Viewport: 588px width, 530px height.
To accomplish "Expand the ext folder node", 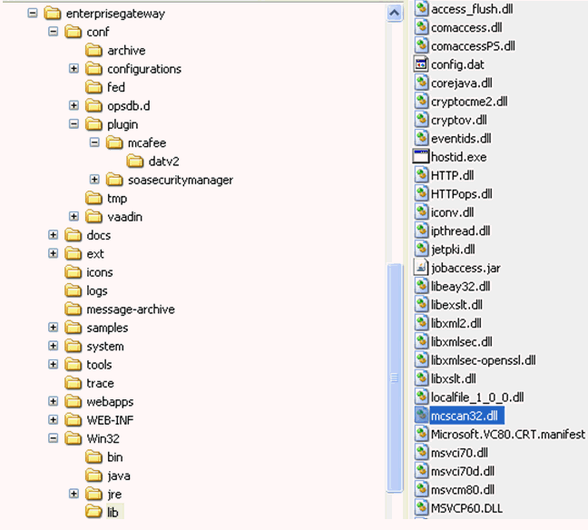I will pyautogui.click(x=54, y=253).
